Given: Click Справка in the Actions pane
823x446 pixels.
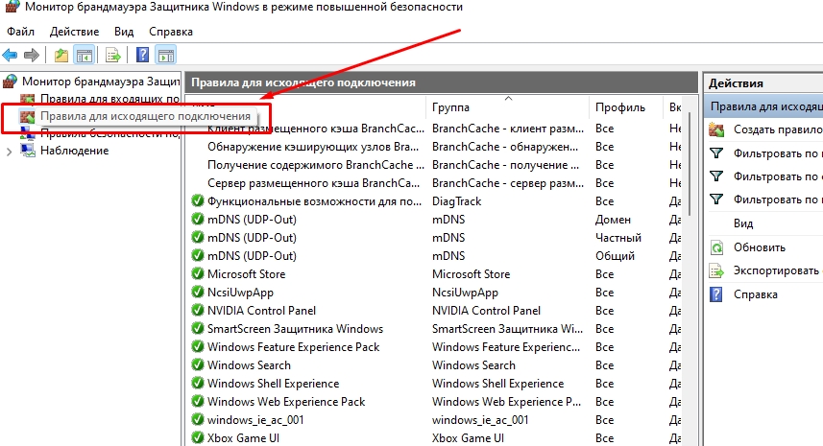Looking at the screenshot, I should tap(755, 294).
